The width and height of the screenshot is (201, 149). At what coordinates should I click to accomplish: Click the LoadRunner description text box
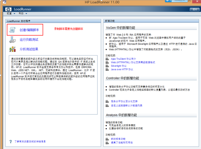(x=53, y=85)
